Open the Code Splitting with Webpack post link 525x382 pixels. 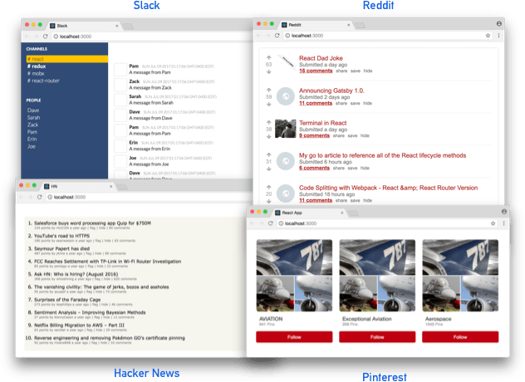click(388, 188)
